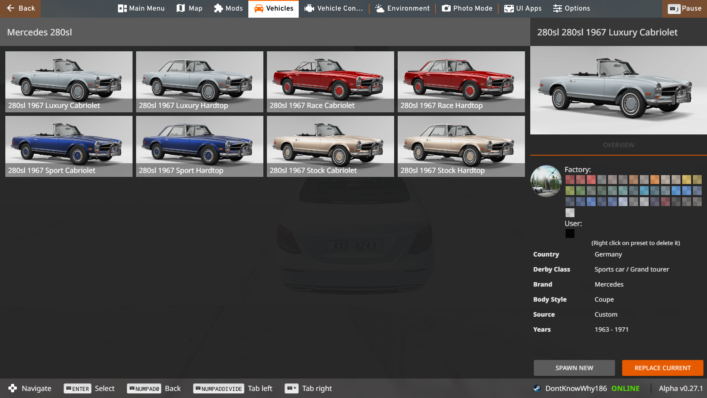Screen dimensions: 707x398
Task: Click the Navigate d-pad hint icon
Action: click(x=12, y=388)
